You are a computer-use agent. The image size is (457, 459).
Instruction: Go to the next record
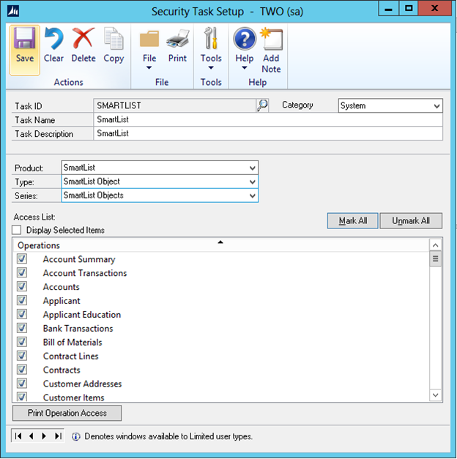click(44, 436)
